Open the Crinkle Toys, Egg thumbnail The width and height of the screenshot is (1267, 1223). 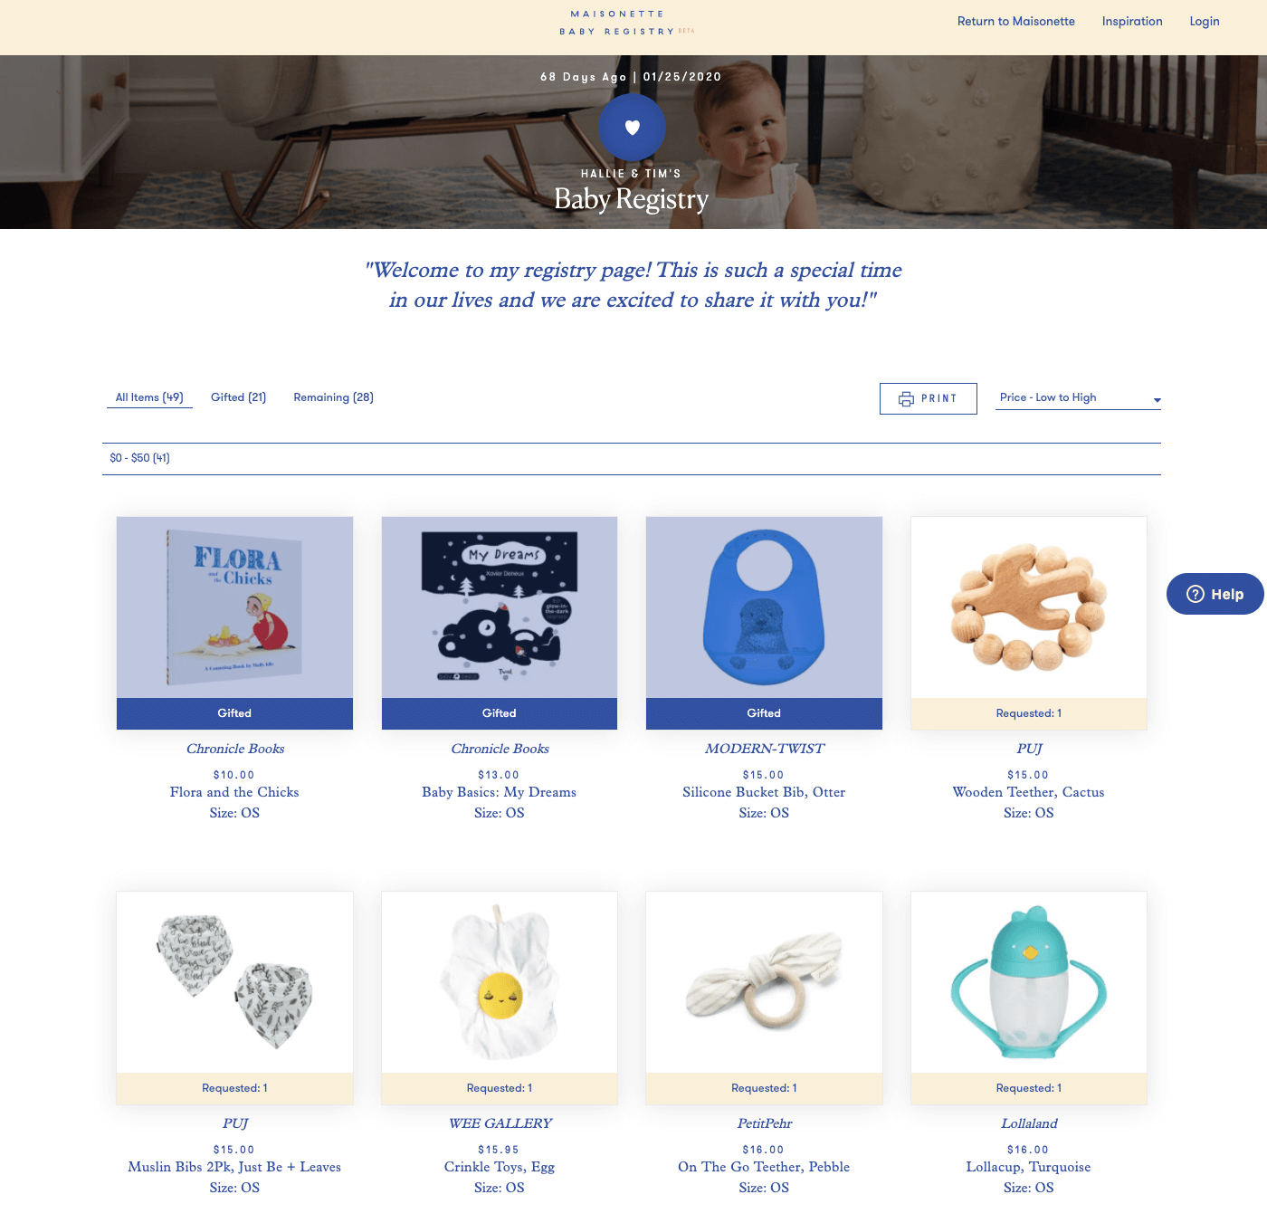click(500, 982)
